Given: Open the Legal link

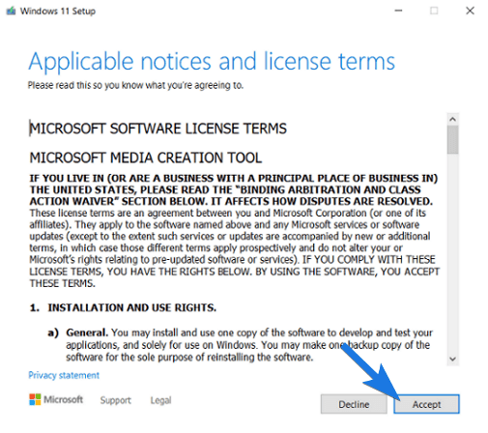Looking at the screenshot, I should (x=160, y=400).
